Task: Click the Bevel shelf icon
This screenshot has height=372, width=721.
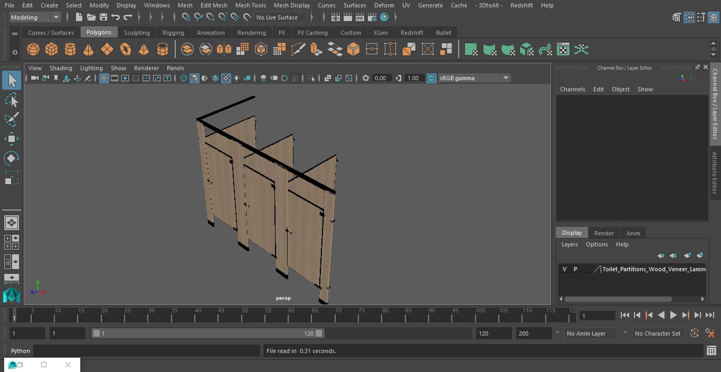Action: [x=354, y=50]
